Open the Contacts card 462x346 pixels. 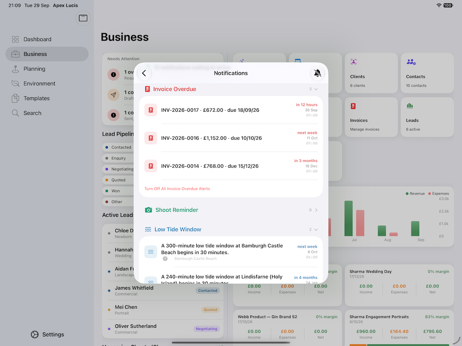(427, 73)
